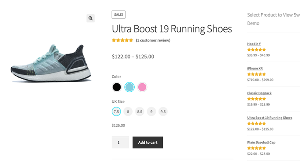300x161 pixels.
Task: Choose UK size 9.5
Action: click(x=163, y=111)
